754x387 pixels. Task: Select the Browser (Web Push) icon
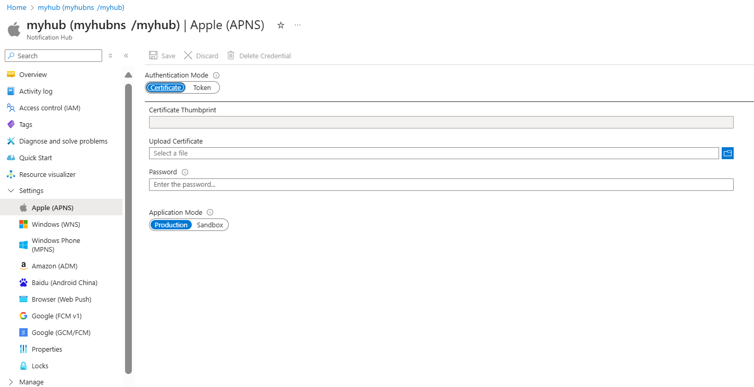point(23,299)
